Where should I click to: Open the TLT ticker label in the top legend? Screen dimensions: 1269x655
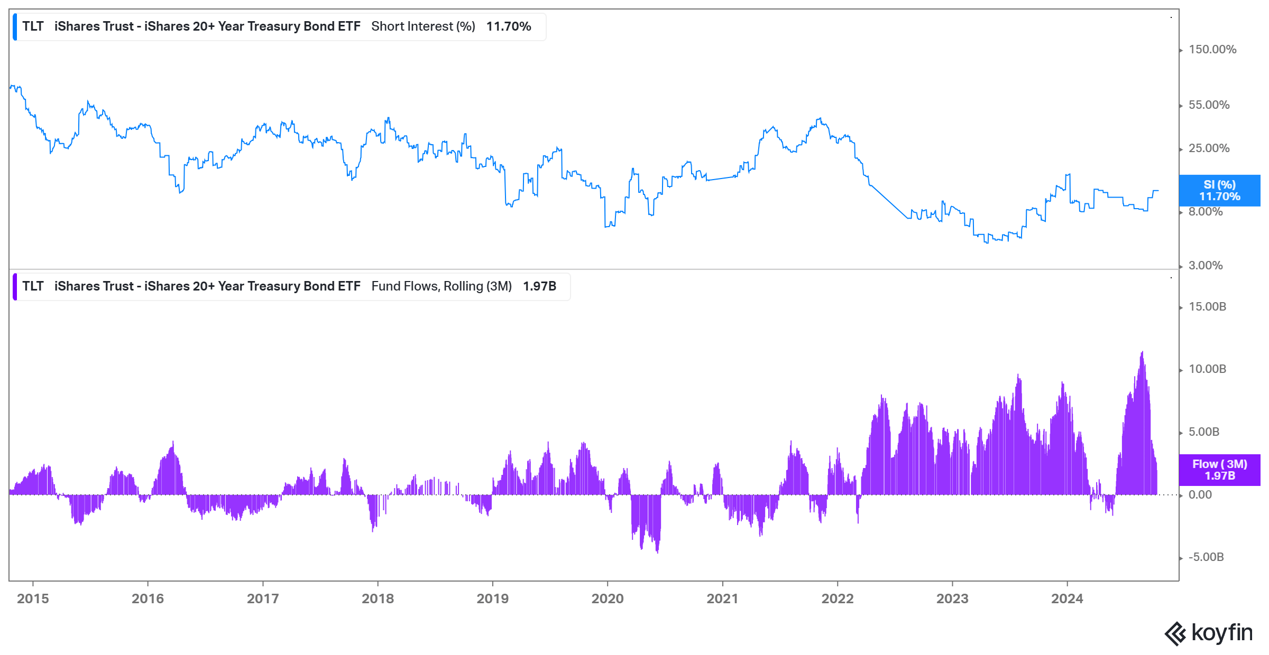[33, 26]
